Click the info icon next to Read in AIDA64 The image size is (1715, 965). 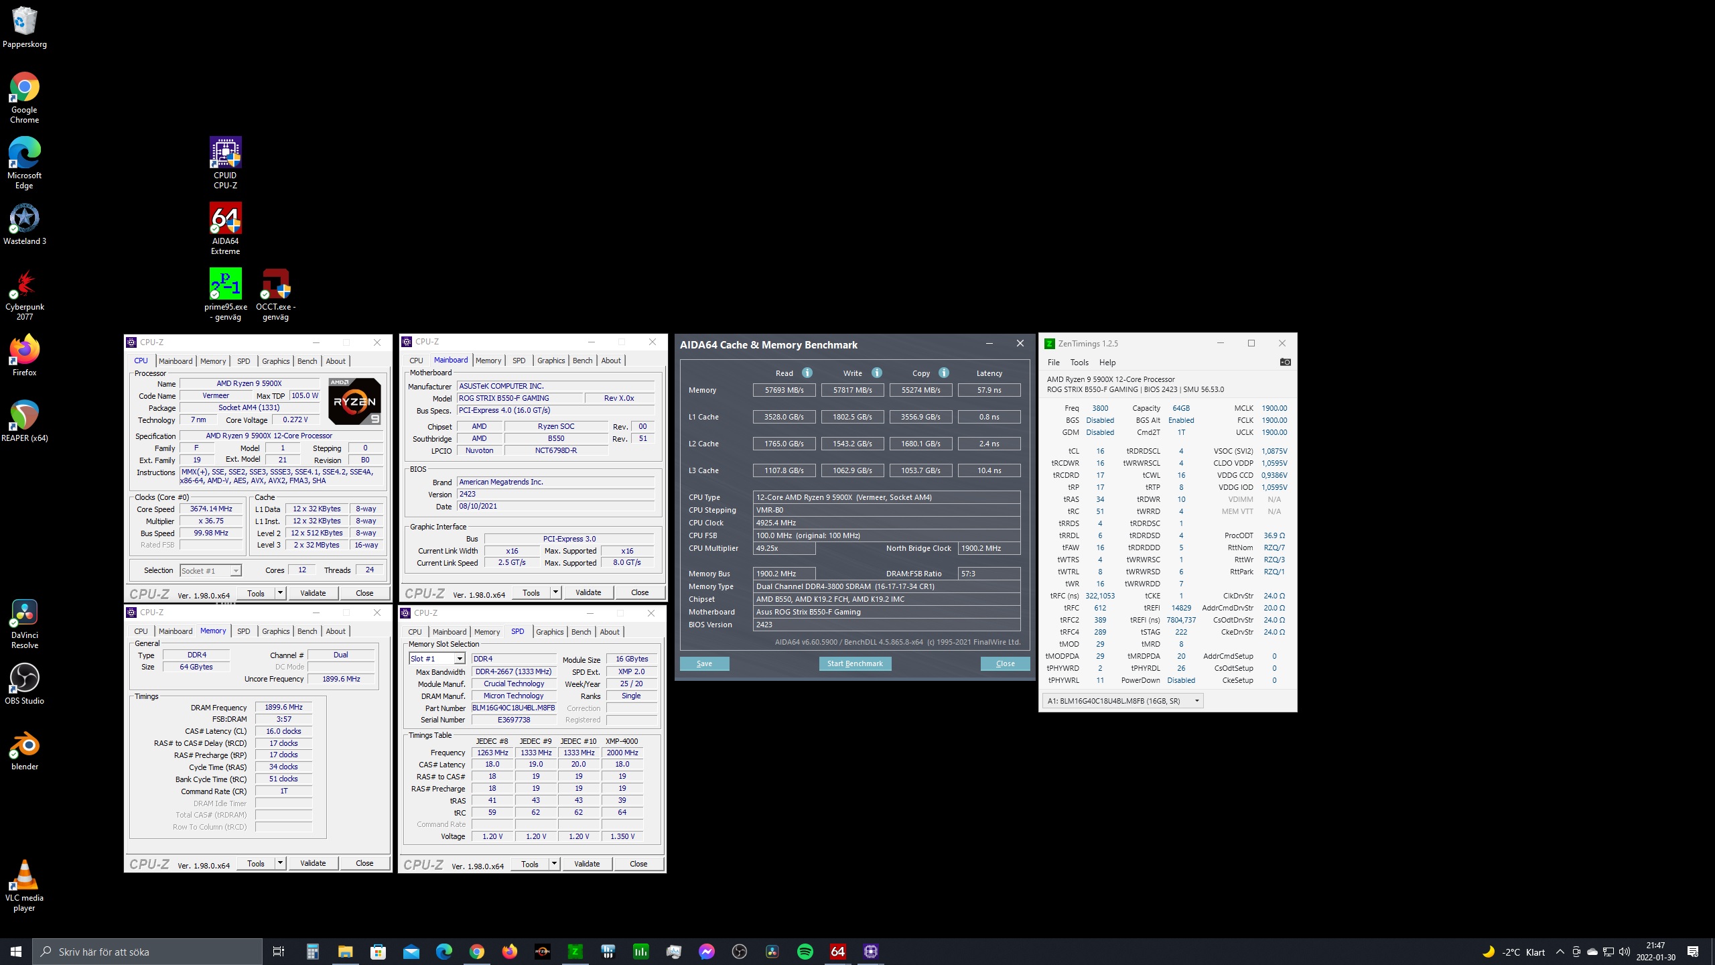click(x=807, y=373)
